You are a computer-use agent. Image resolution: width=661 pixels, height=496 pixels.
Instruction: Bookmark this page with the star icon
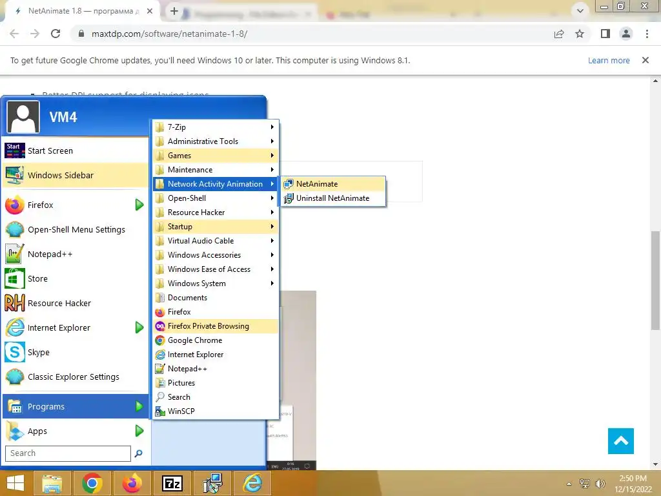click(x=580, y=34)
